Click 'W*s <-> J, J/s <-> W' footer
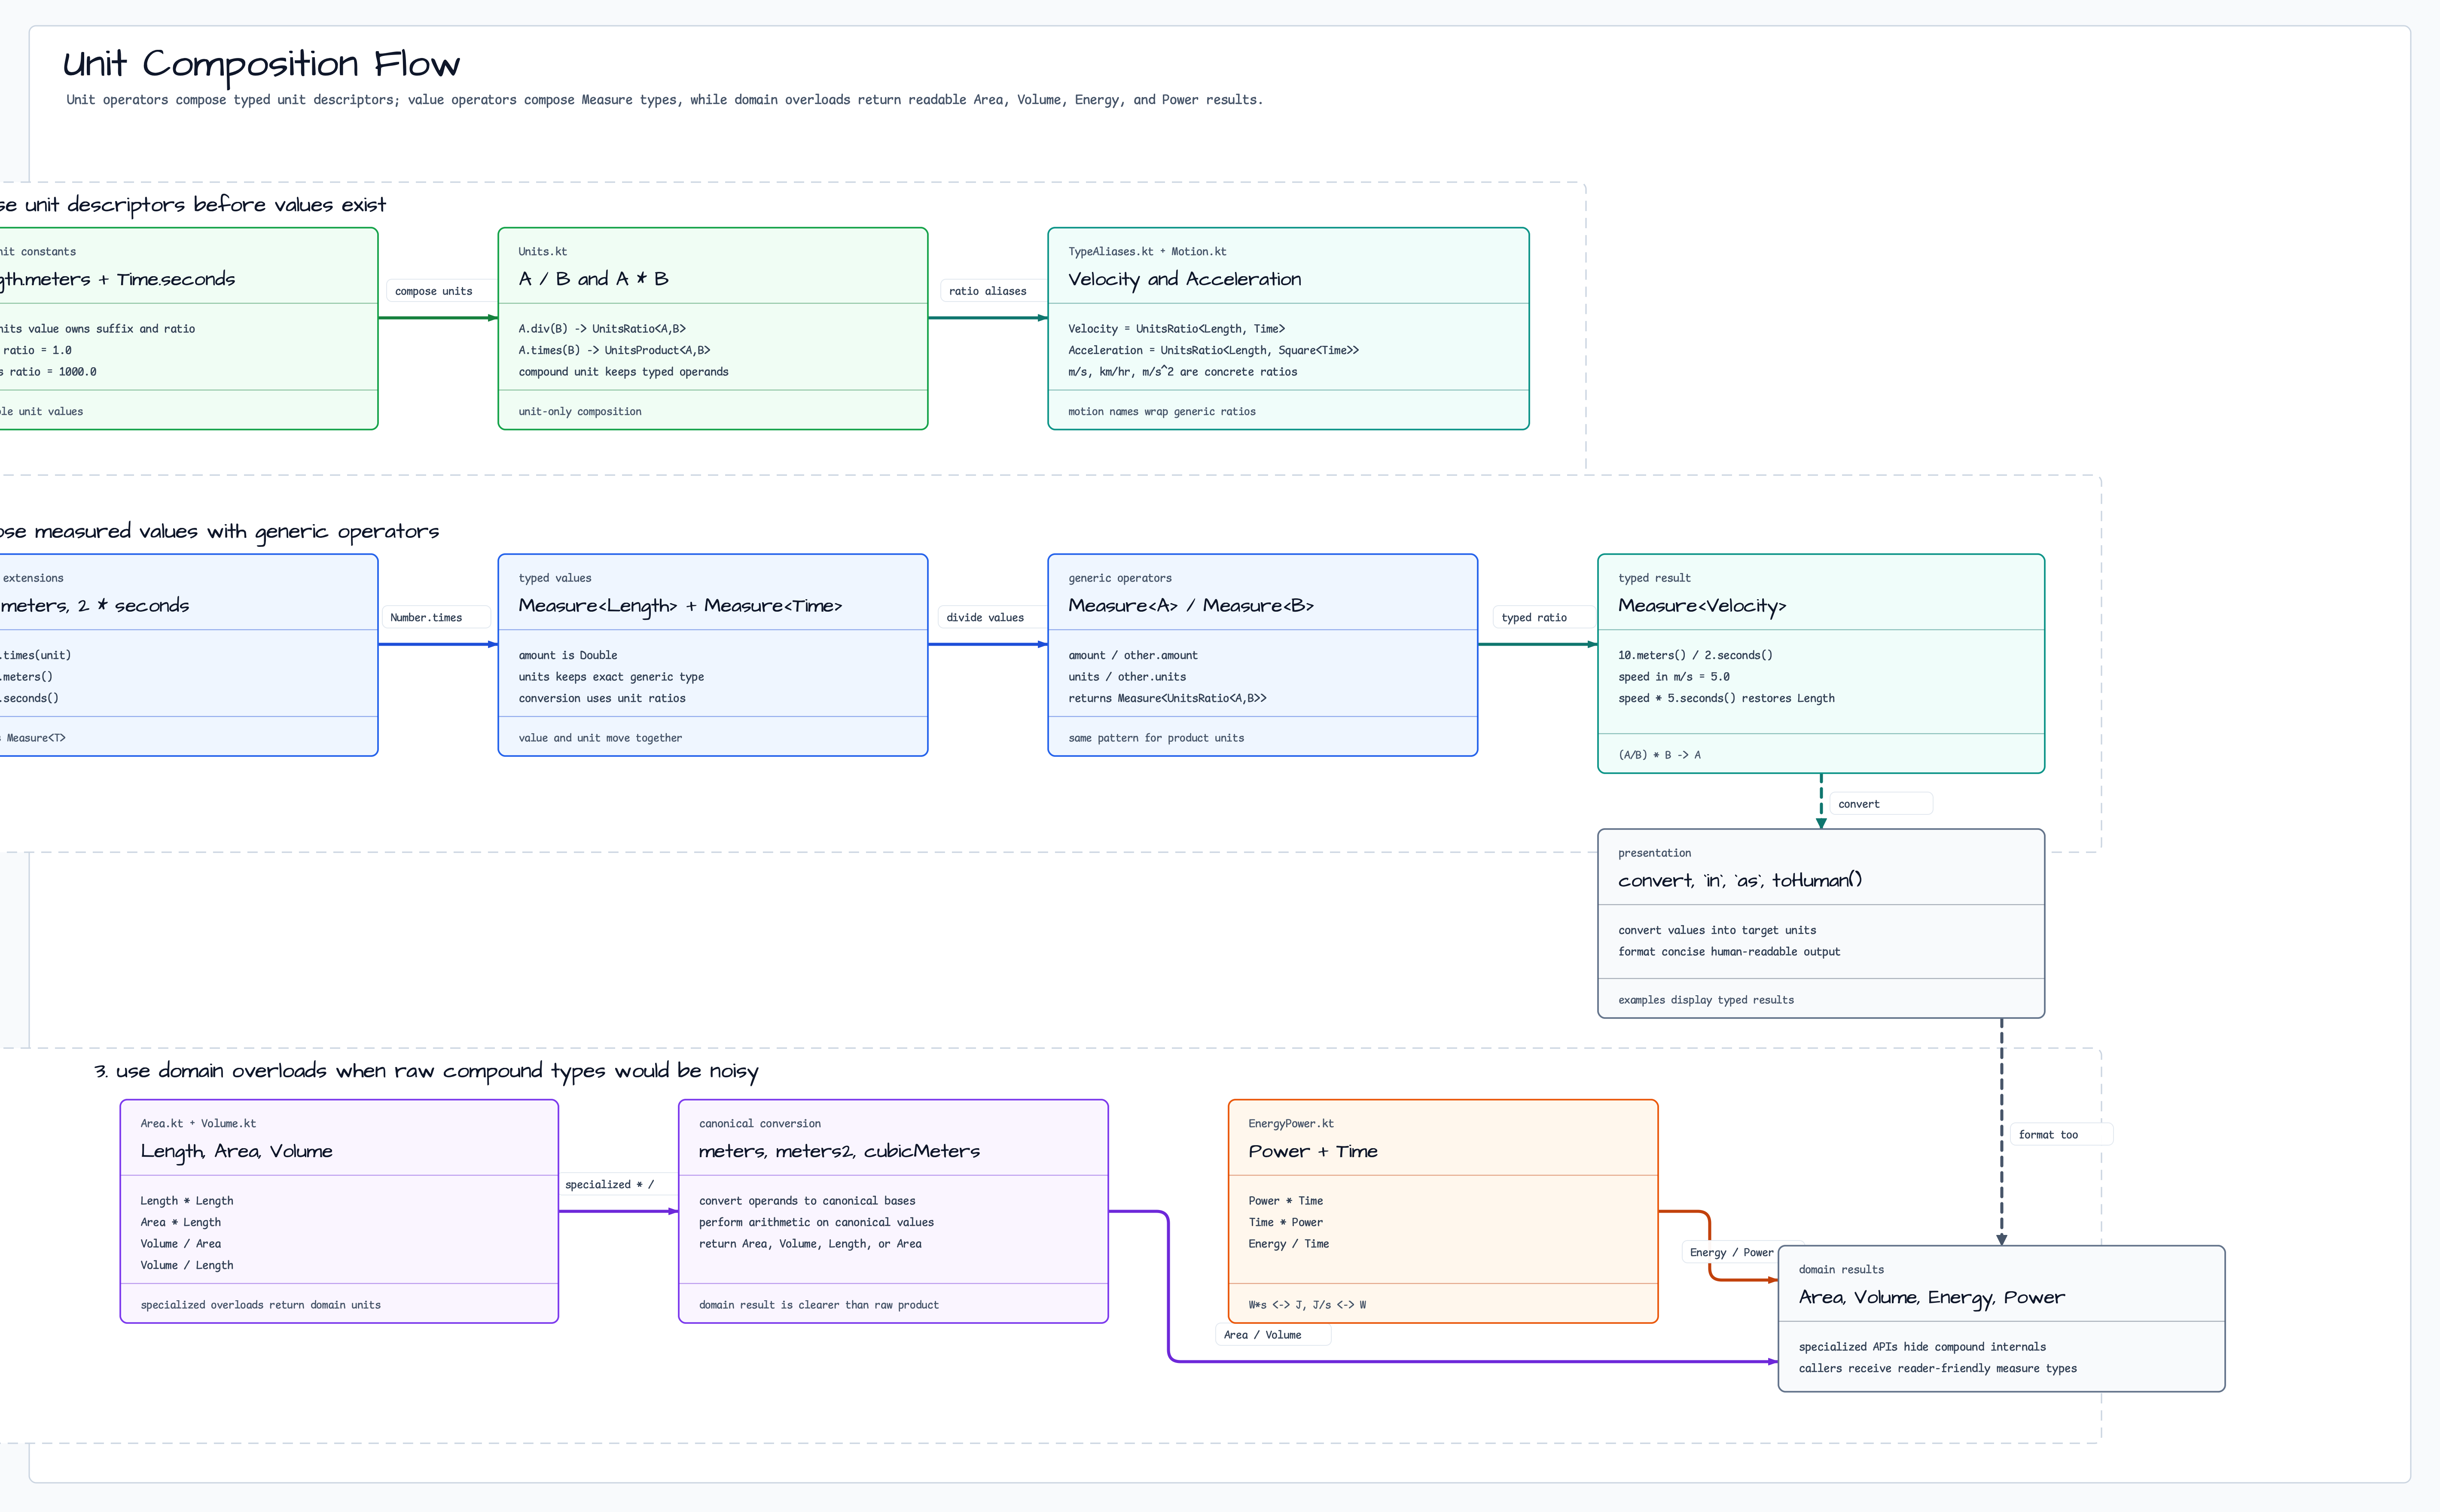This screenshot has height=1512, width=2440. click(x=1307, y=1305)
